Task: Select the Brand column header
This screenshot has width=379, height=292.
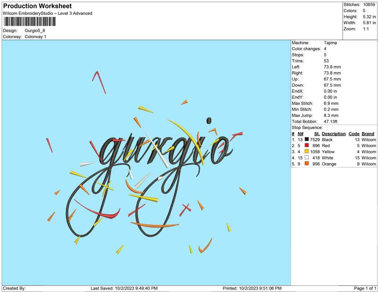Action: [x=368, y=133]
